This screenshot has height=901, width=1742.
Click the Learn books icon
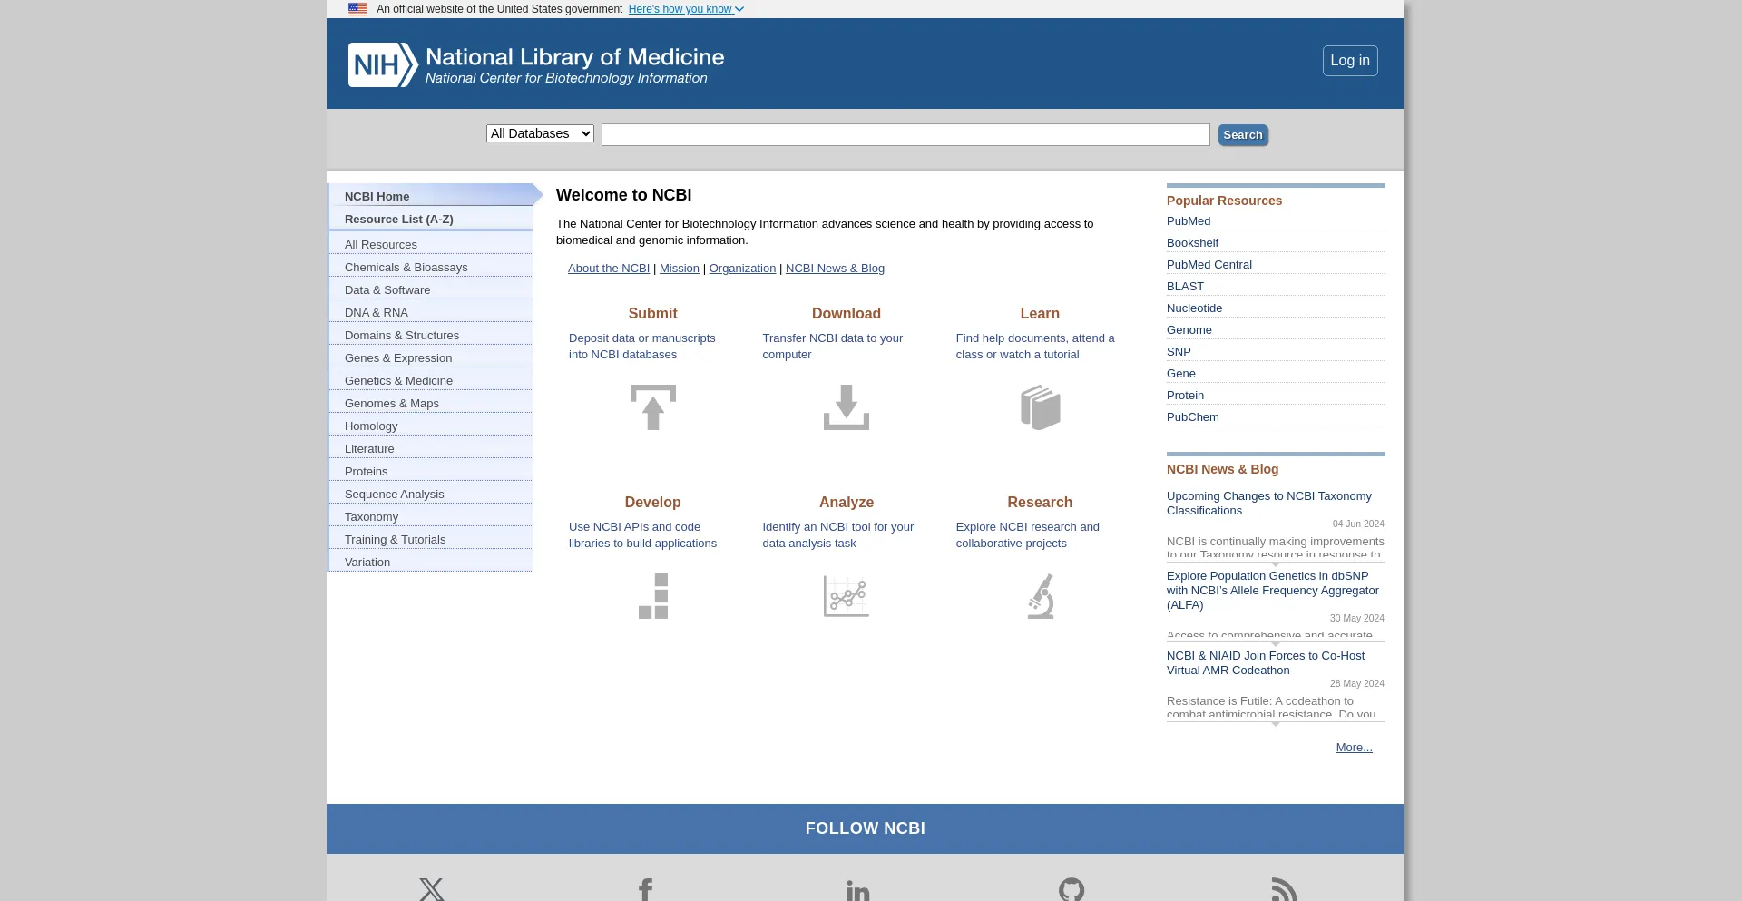coord(1040,407)
